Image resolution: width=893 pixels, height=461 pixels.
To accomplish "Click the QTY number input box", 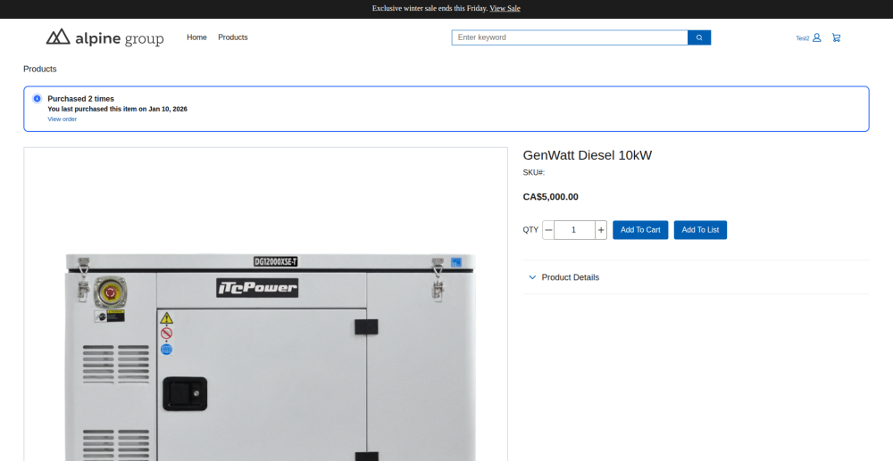I will pos(574,230).
